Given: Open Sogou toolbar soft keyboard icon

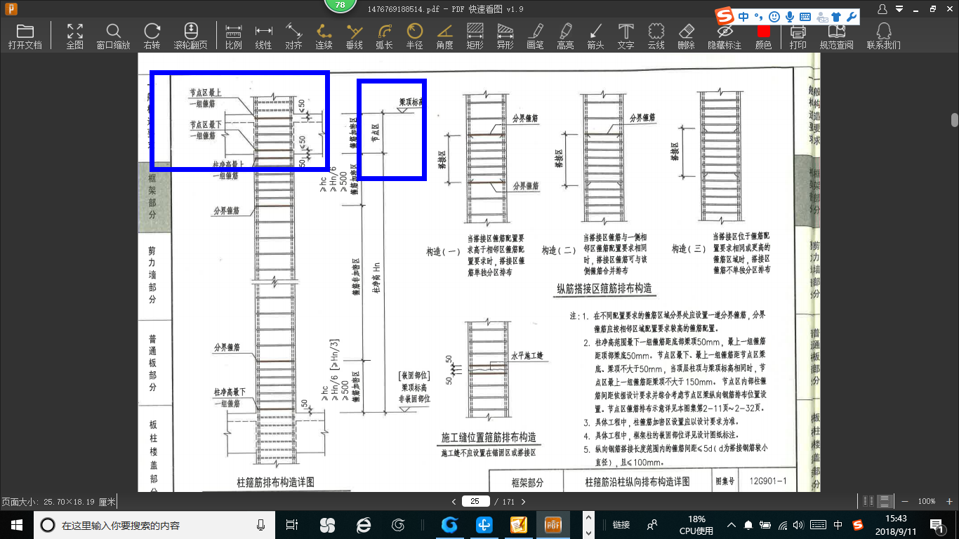Looking at the screenshot, I should [x=805, y=16].
